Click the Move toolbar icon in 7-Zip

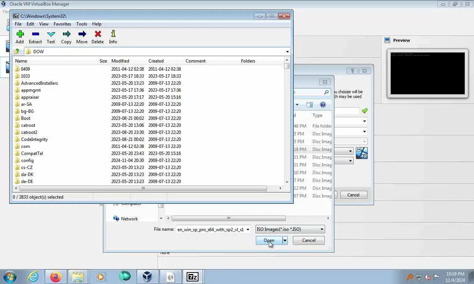[82, 37]
